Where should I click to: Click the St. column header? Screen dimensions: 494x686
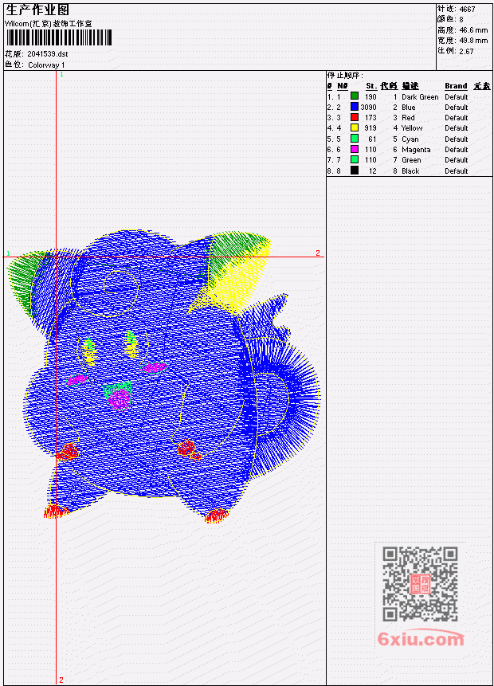371,86
